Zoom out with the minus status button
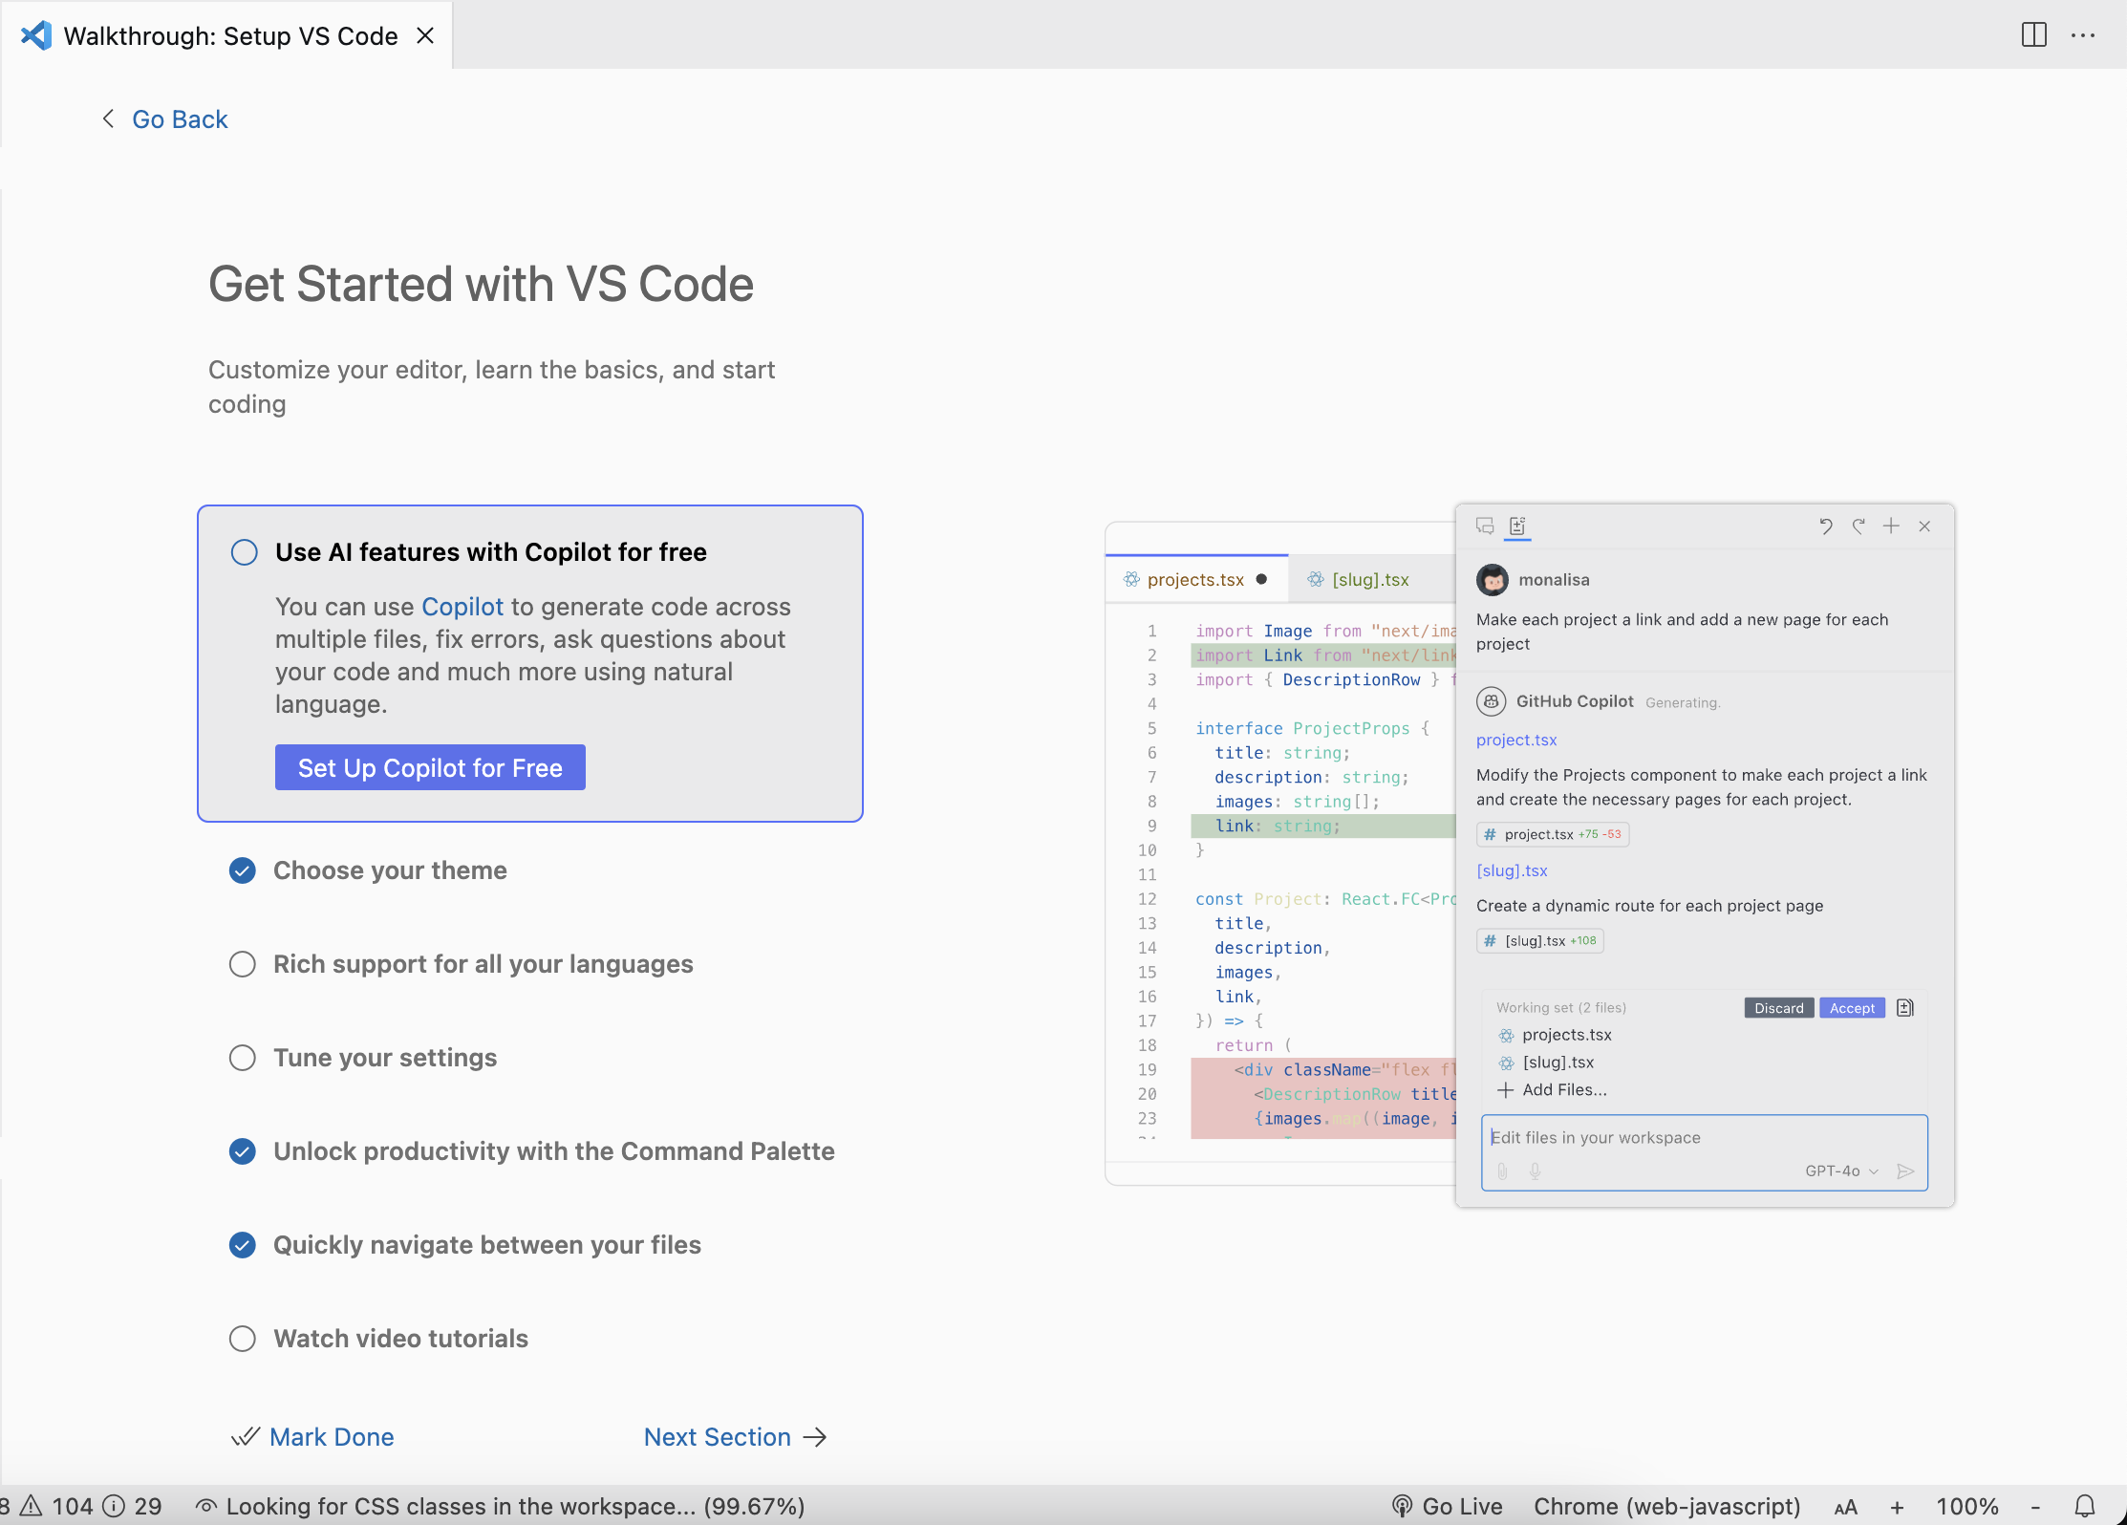 pos(2036,1507)
